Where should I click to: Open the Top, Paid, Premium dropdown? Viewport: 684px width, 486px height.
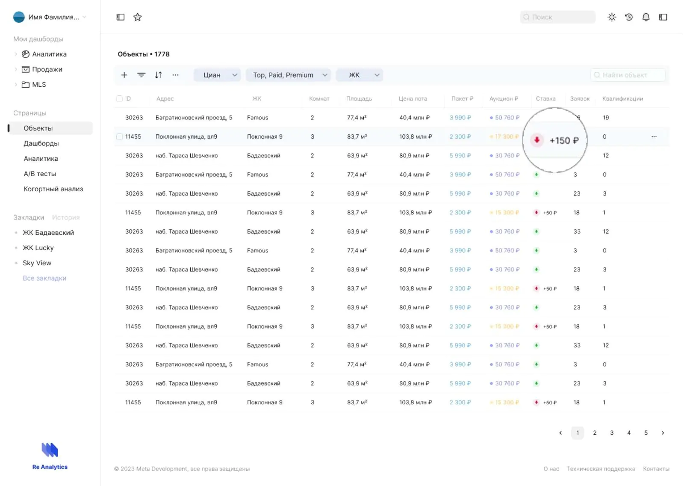(x=289, y=75)
